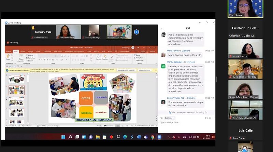Toggle the Notas pane
273x152 pixels.
click(x=99, y=126)
